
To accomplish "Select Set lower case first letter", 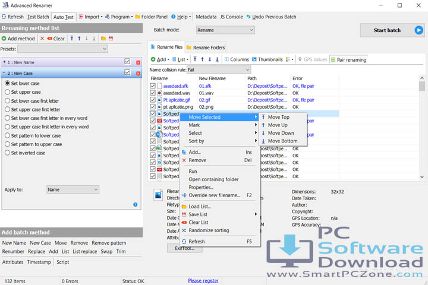I will coord(8,101).
